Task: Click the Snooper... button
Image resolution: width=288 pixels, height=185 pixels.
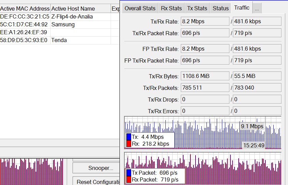Action: point(100,168)
